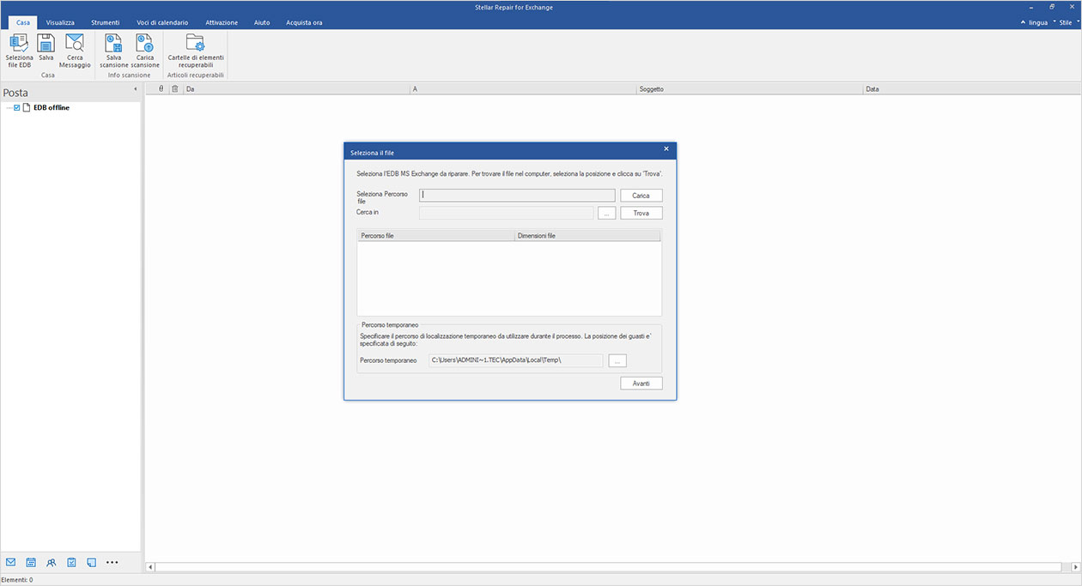
Task: Click the Cerca in text field
Action: [x=506, y=213]
